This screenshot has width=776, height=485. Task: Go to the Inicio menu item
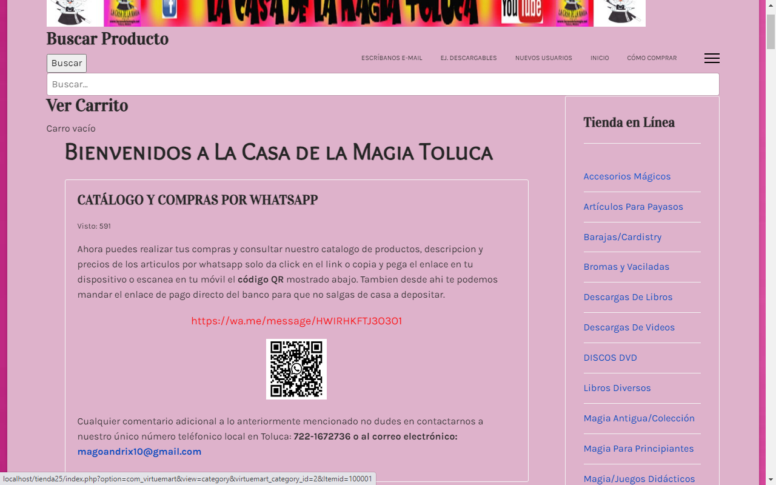coord(600,58)
